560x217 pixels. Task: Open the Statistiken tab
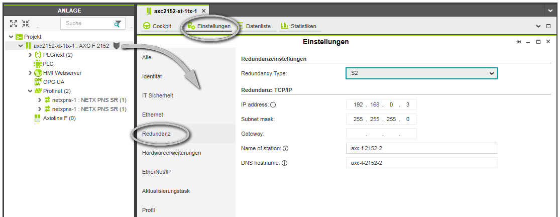298,26
